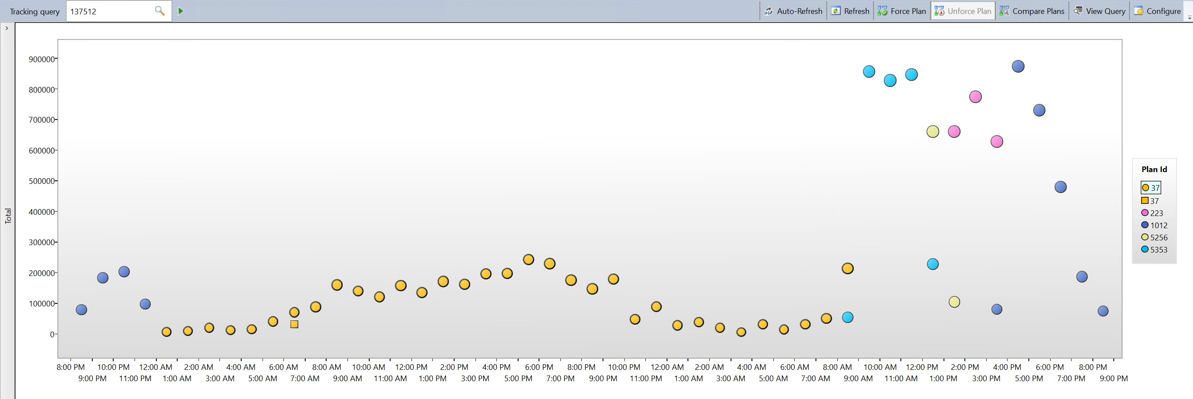Screen dimensions: 1193x399
Task: Expand the collapsed left side panel chevron
Action: point(7,28)
